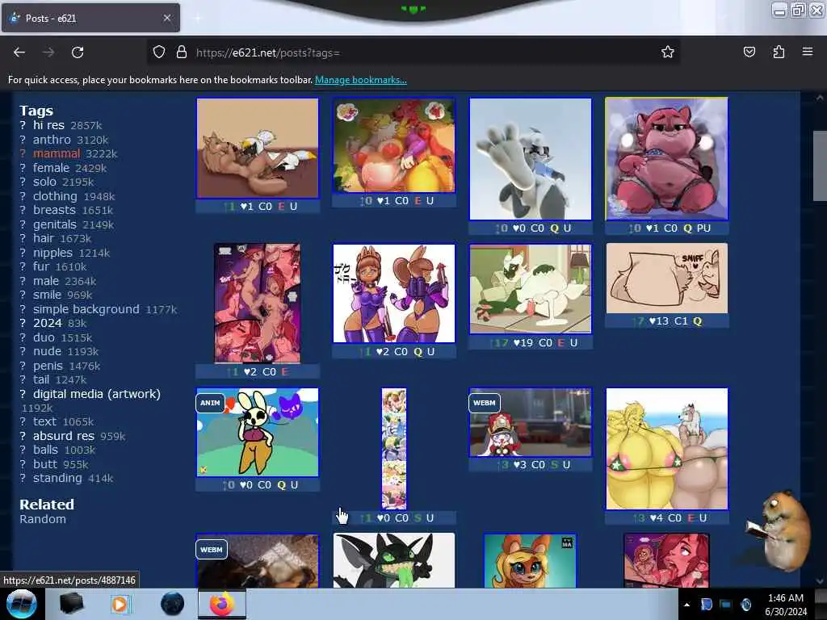Open the 'hi res' tag
Screen dimensions: 827x620
click(x=48, y=125)
